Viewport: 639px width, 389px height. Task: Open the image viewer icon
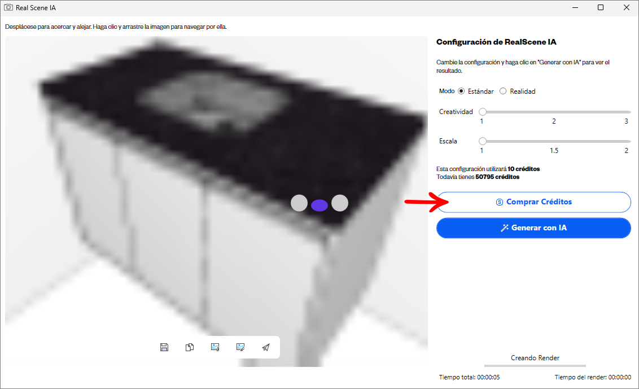tap(215, 347)
